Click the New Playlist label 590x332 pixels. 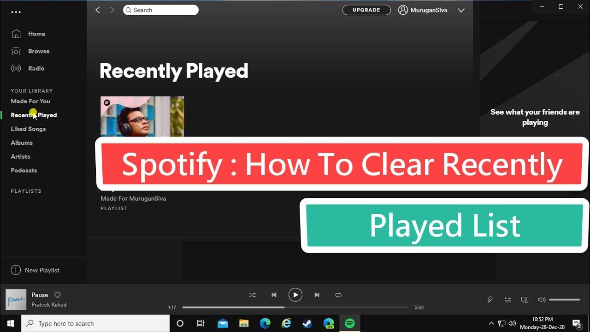point(42,270)
